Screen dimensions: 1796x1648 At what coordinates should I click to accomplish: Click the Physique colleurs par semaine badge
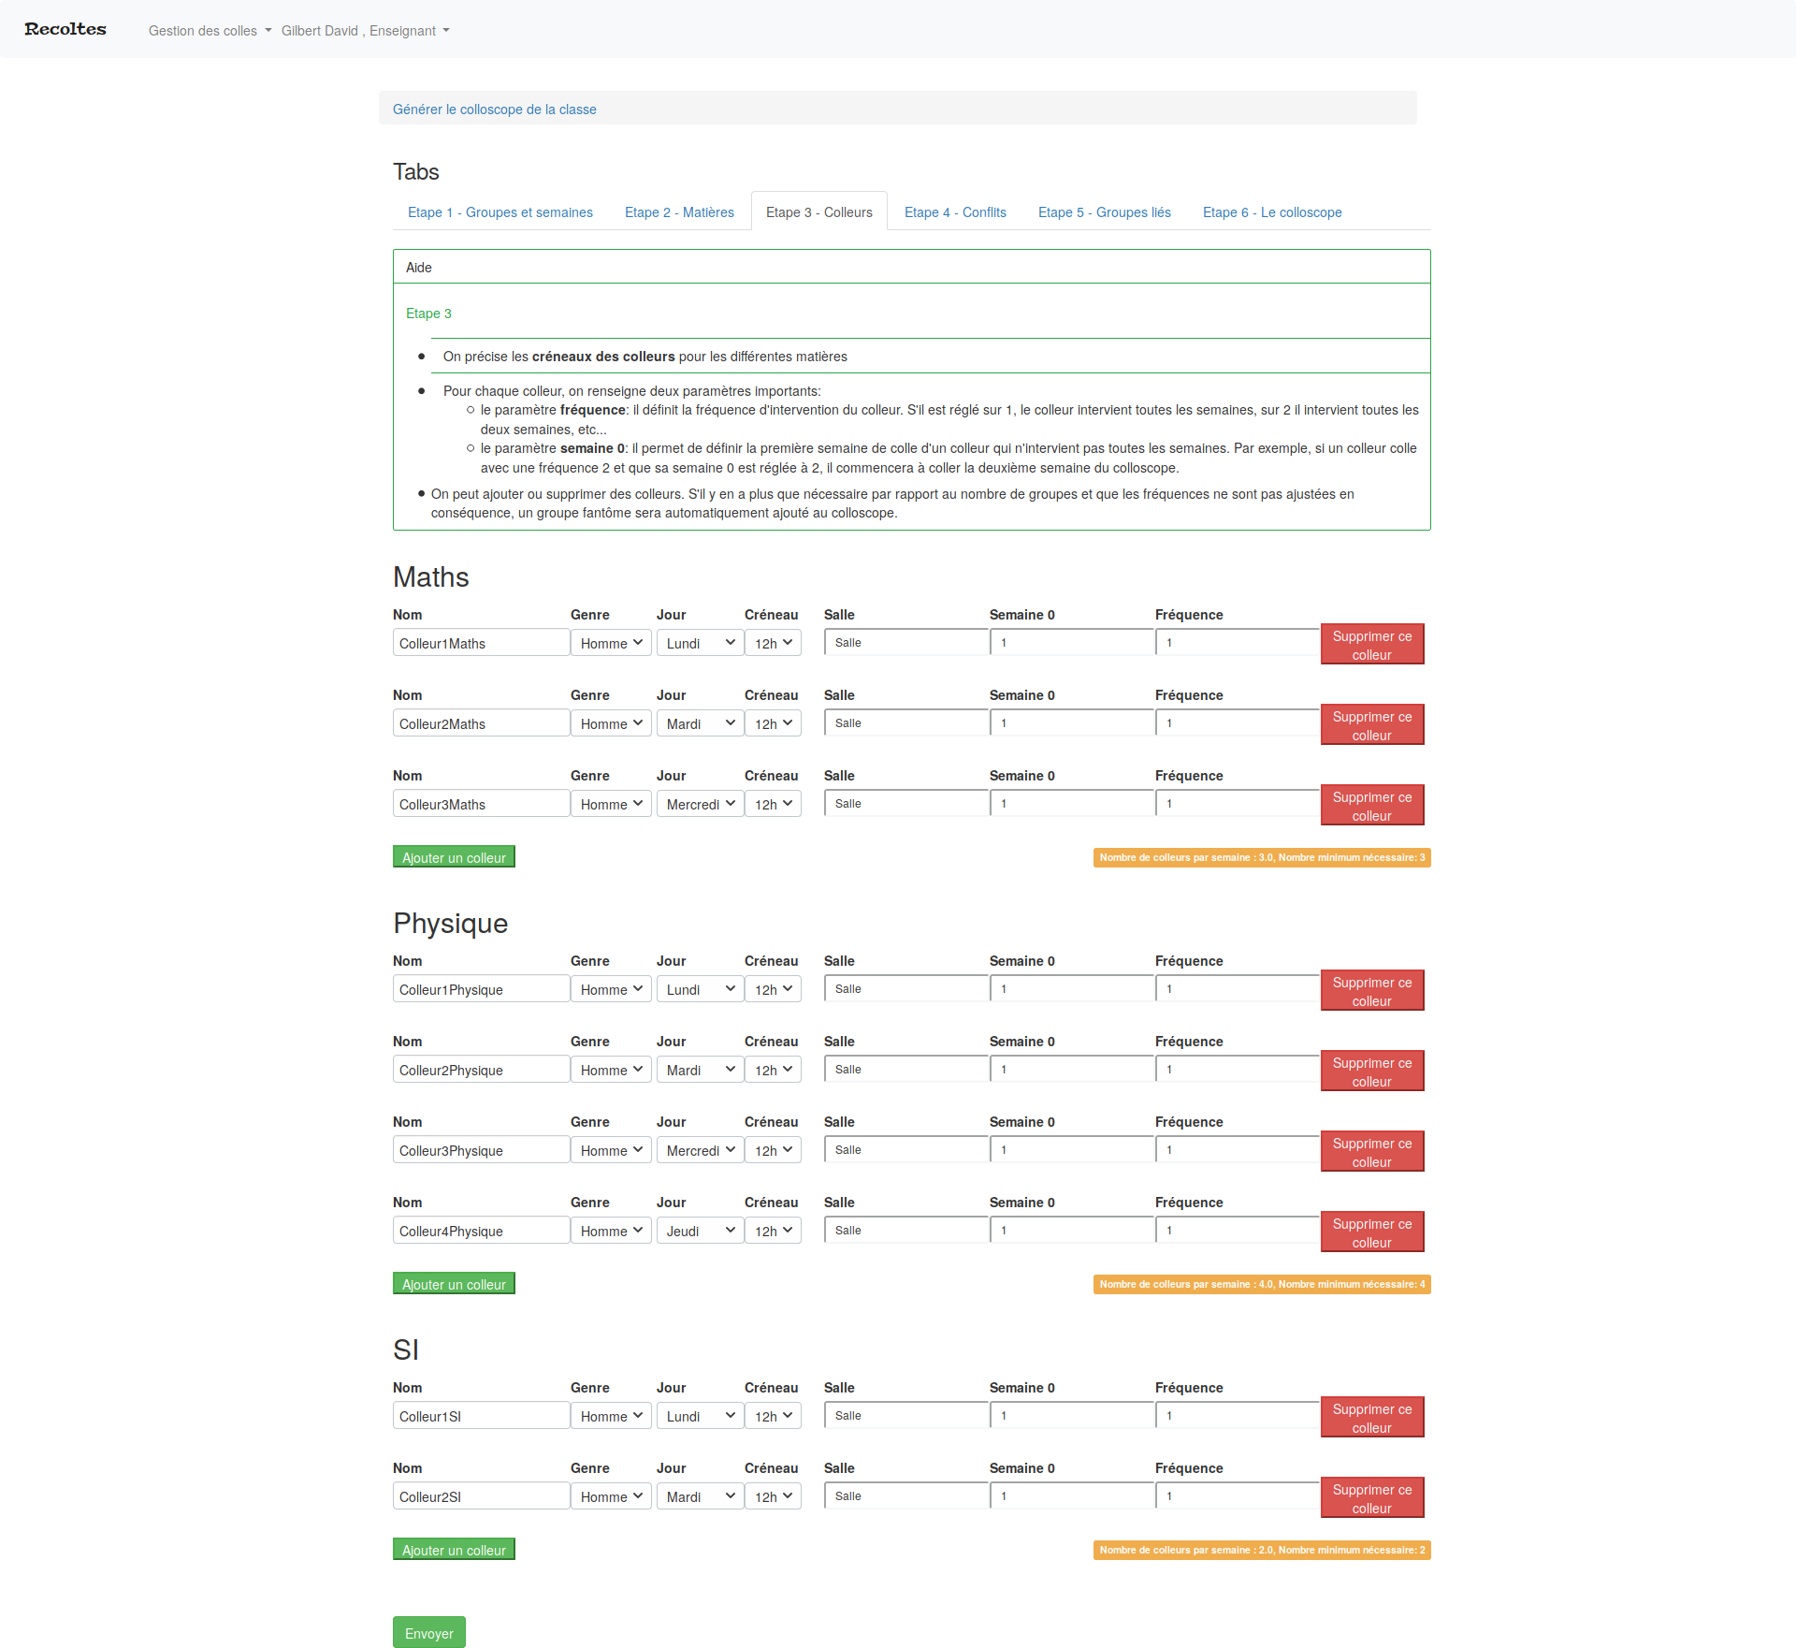[1262, 1284]
